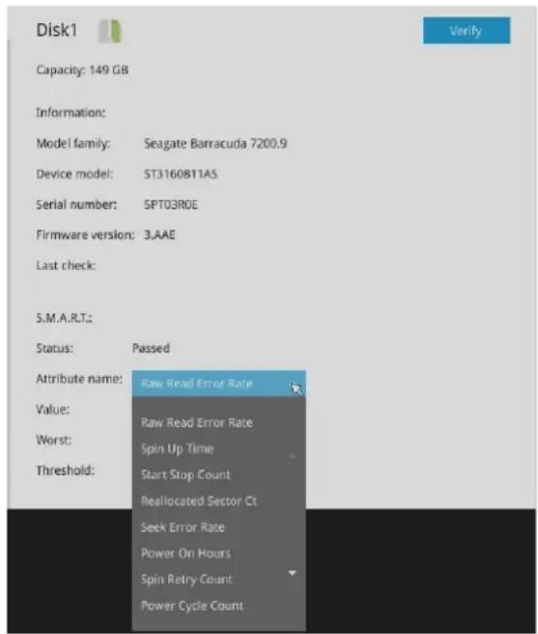The width and height of the screenshot is (538, 634).
Task: Click the Value label
Action: pyautogui.click(x=52, y=409)
